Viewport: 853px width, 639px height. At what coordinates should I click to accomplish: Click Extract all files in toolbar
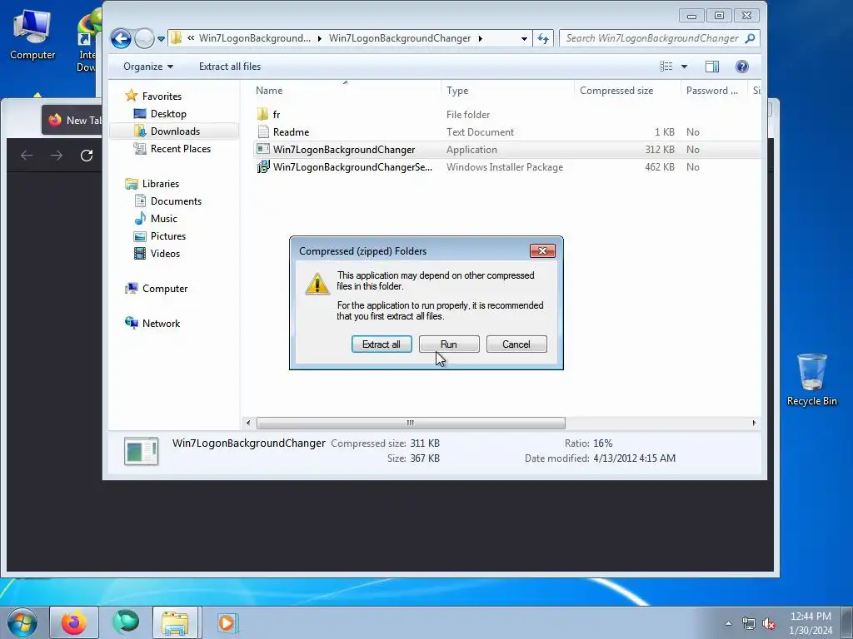pyautogui.click(x=230, y=67)
